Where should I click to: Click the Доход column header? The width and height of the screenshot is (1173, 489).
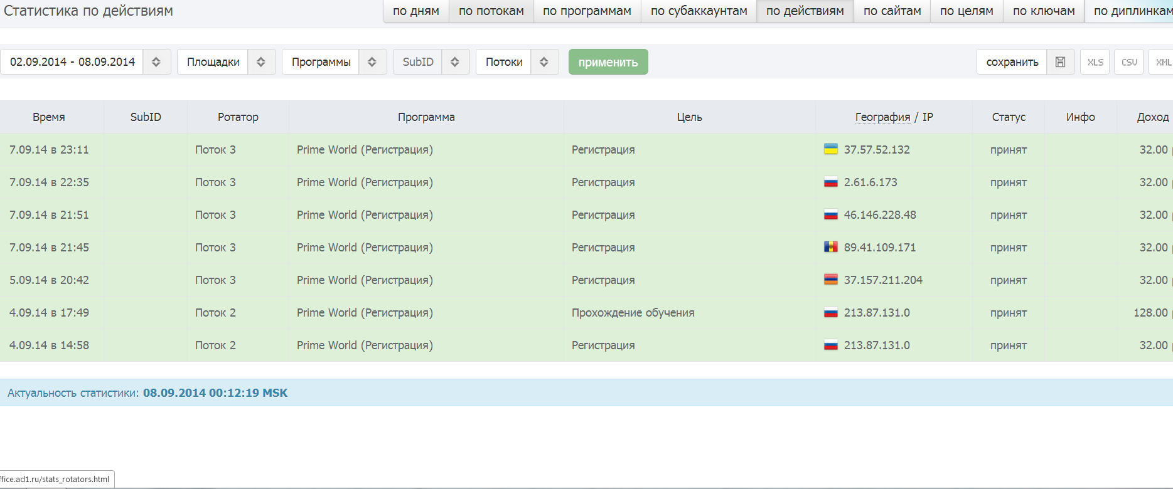point(1153,117)
